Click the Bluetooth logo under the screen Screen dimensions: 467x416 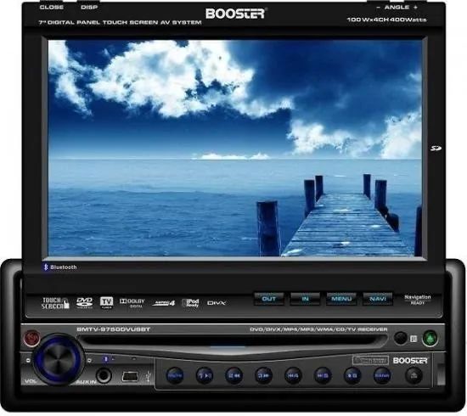[x=60, y=267]
